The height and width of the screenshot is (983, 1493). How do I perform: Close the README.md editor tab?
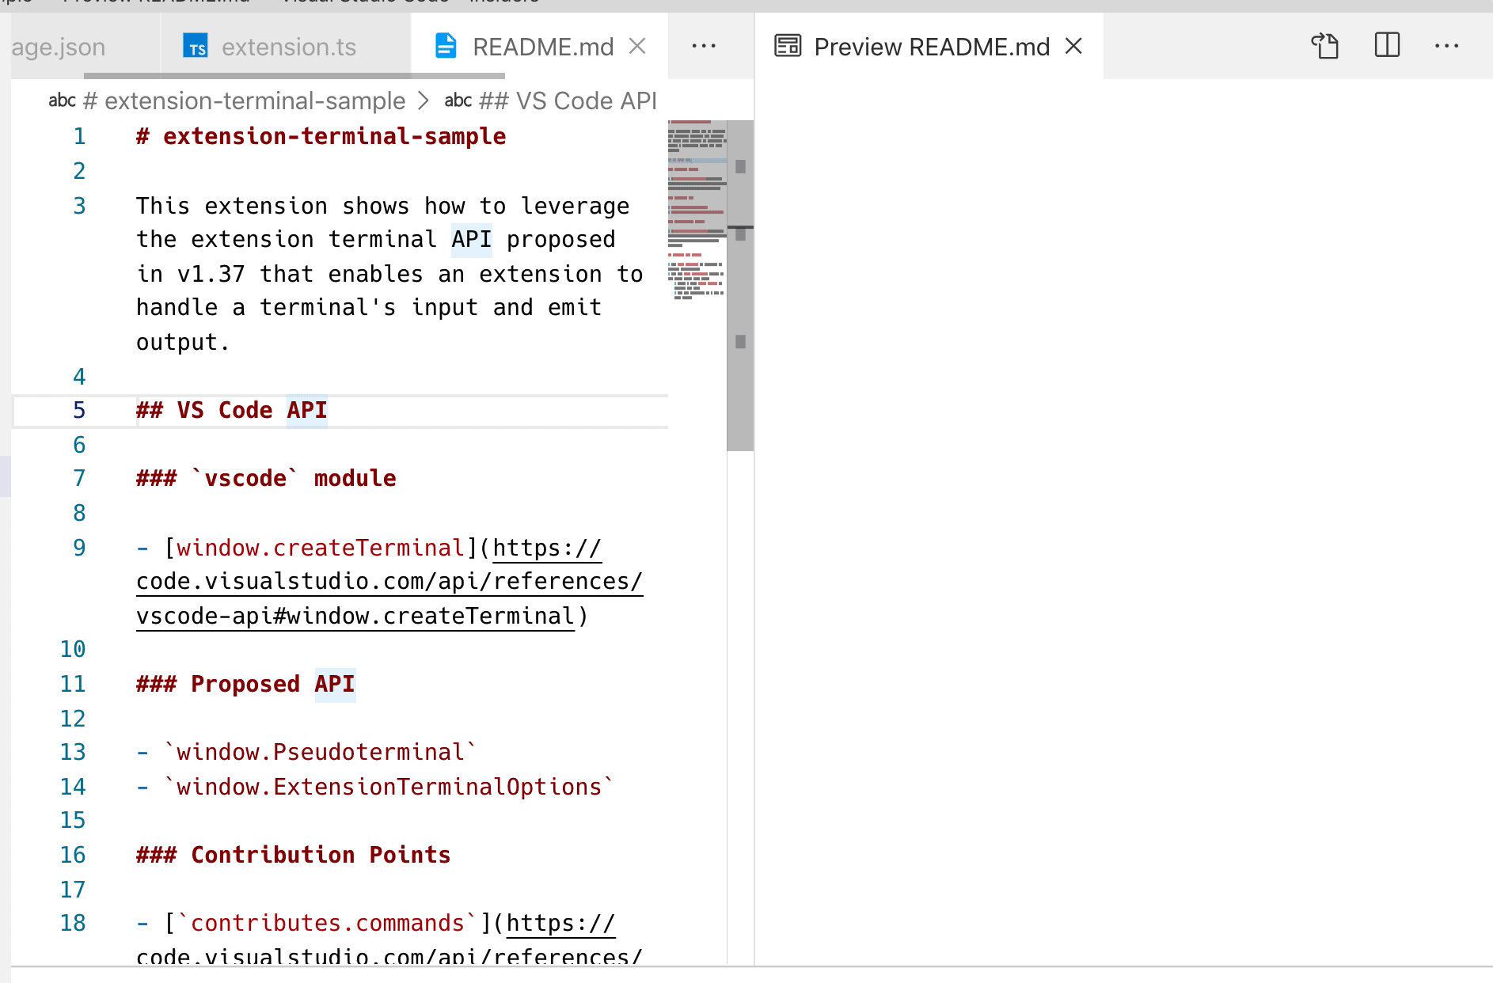pos(638,47)
